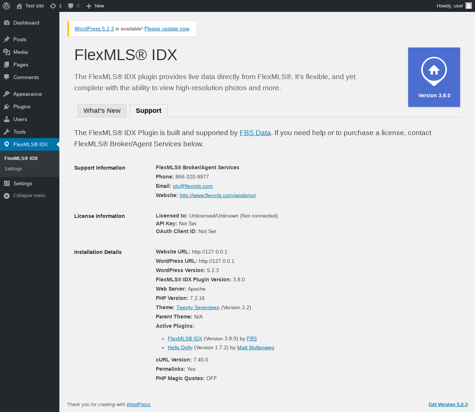Image resolution: width=475 pixels, height=412 pixels.
Task: Open Comments item in the sidebar
Action: (x=30, y=77)
